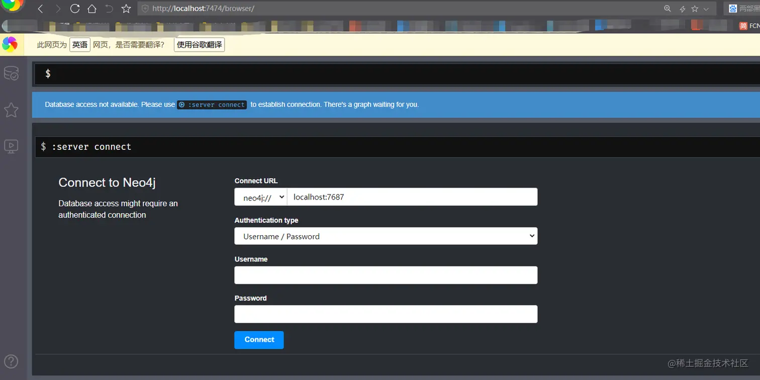This screenshot has width=760, height=380.
Task: Click the lightning speed-mode icon
Action: coord(682,9)
